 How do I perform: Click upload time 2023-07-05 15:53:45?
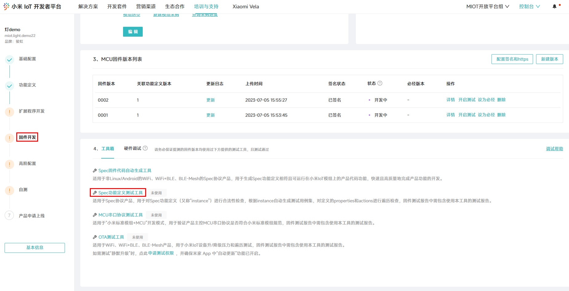pos(266,115)
